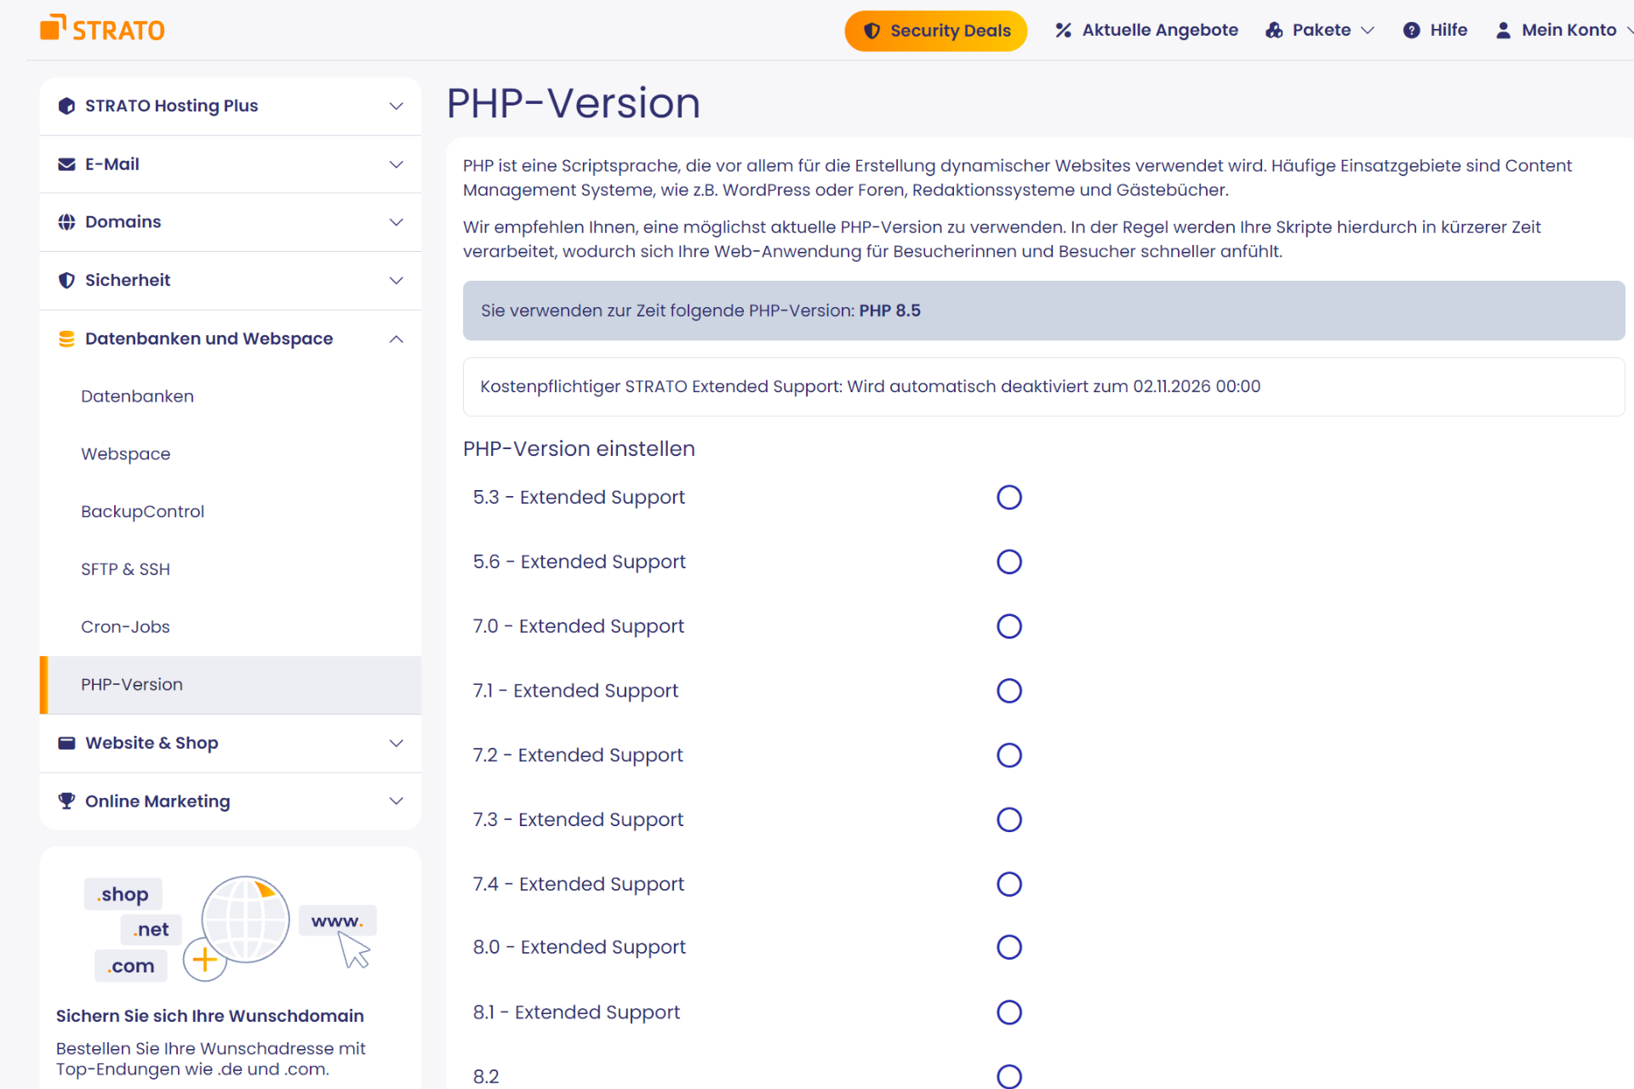Click the shield icon beside Sicherheit
The height and width of the screenshot is (1089, 1634).
(66, 280)
